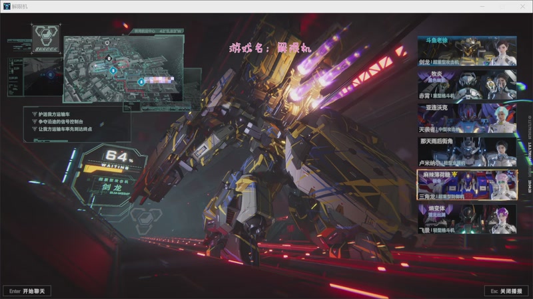Click the black hexagon marker on the map
Viewport: 533px width, 299px height.
tap(109, 58)
